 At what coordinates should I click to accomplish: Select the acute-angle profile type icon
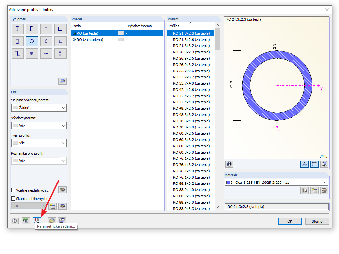click(x=60, y=41)
